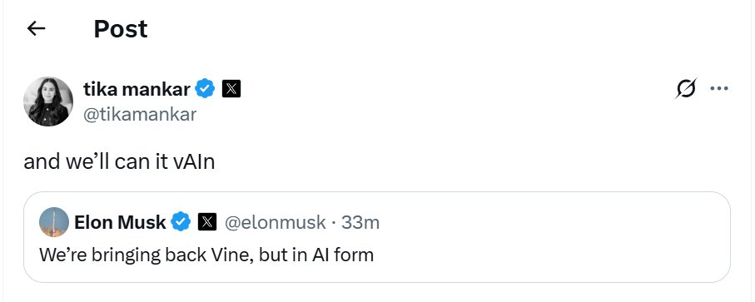Click tika mankar's blue verified badge

[206, 88]
